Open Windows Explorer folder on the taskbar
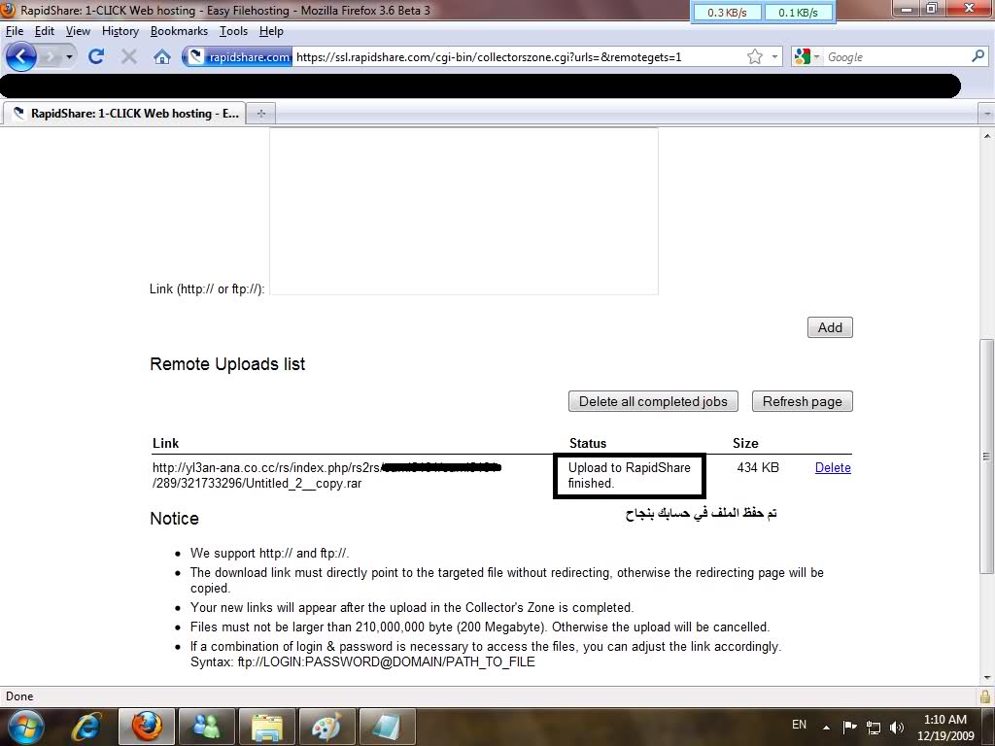This screenshot has width=995, height=746. point(266,727)
